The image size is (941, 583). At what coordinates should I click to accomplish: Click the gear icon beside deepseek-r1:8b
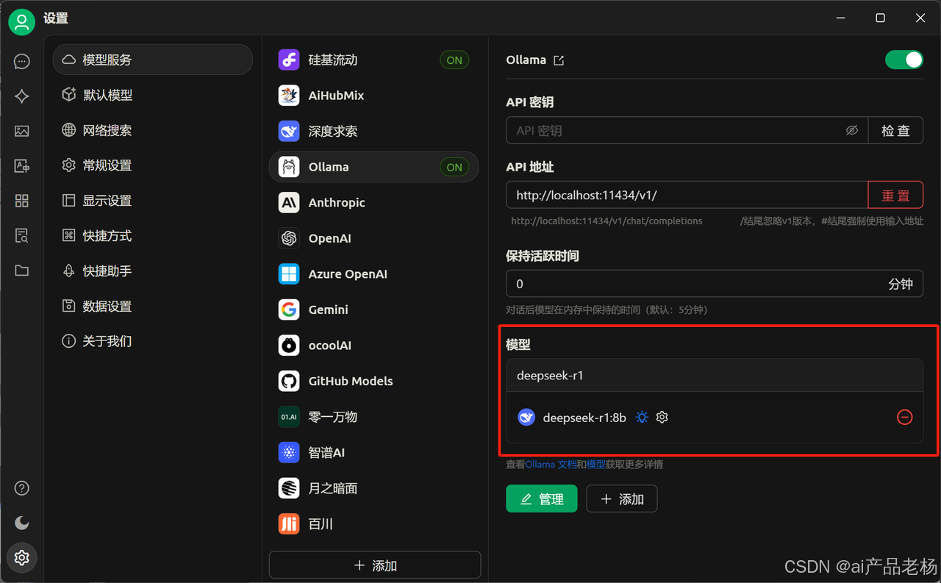662,417
